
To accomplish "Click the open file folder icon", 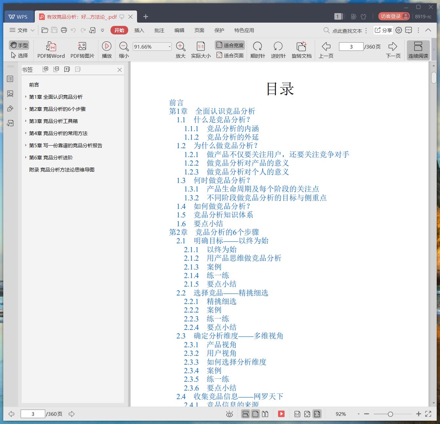I will coord(45,30).
